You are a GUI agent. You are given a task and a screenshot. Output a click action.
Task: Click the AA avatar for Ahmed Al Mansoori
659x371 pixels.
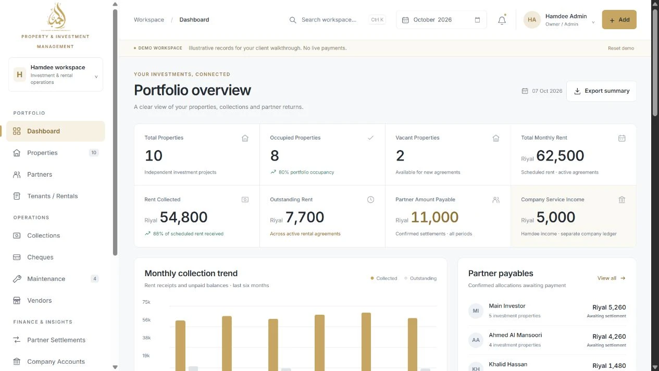476,340
